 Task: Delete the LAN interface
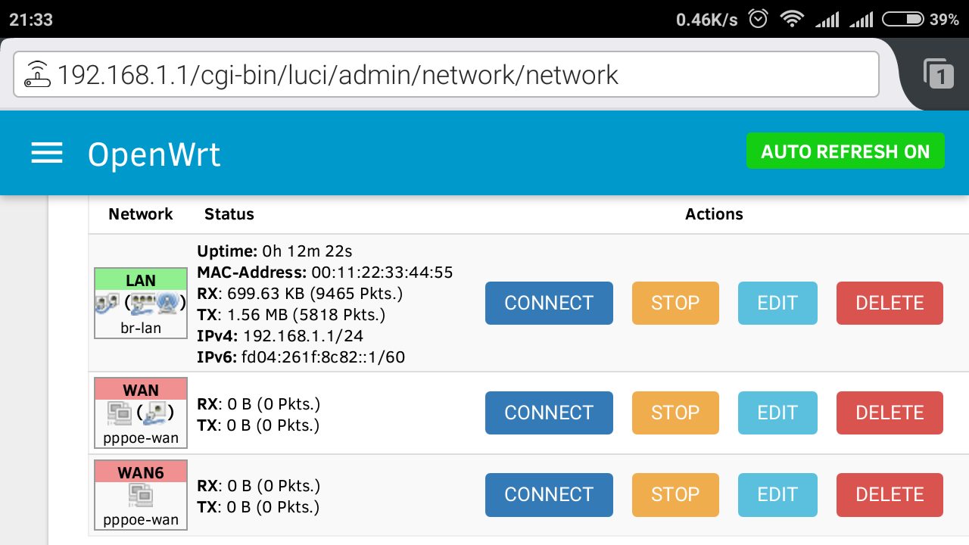(x=890, y=303)
